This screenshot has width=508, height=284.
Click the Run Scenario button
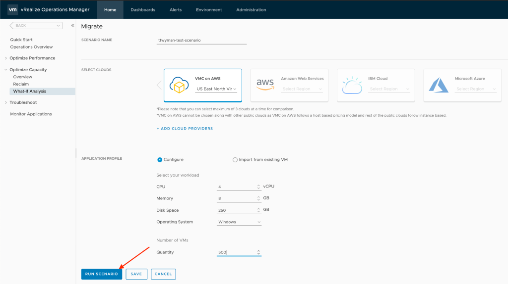(101, 274)
